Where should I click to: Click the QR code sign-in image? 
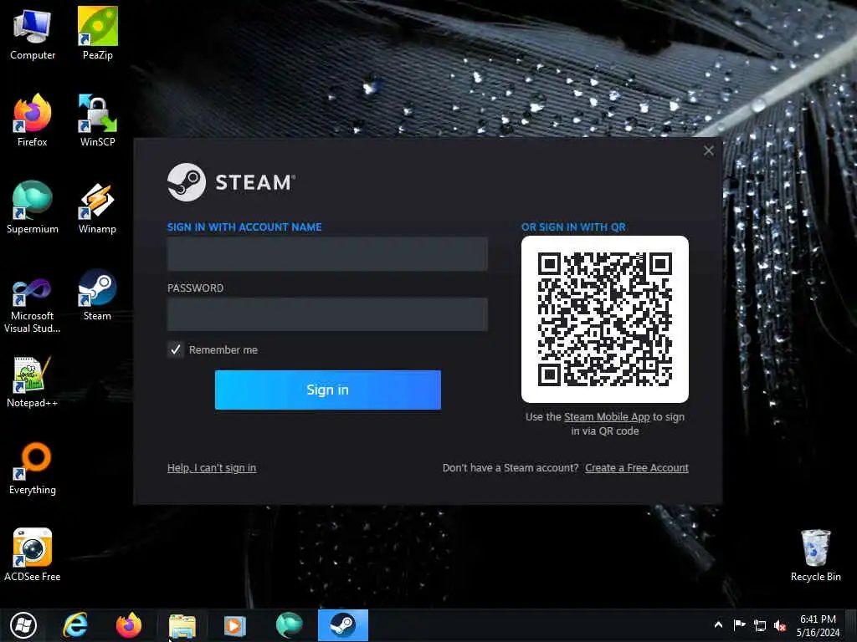(605, 319)
